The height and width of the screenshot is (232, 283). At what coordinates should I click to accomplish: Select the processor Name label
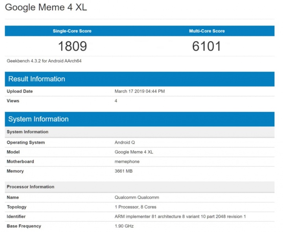click(x=13, y=197)
